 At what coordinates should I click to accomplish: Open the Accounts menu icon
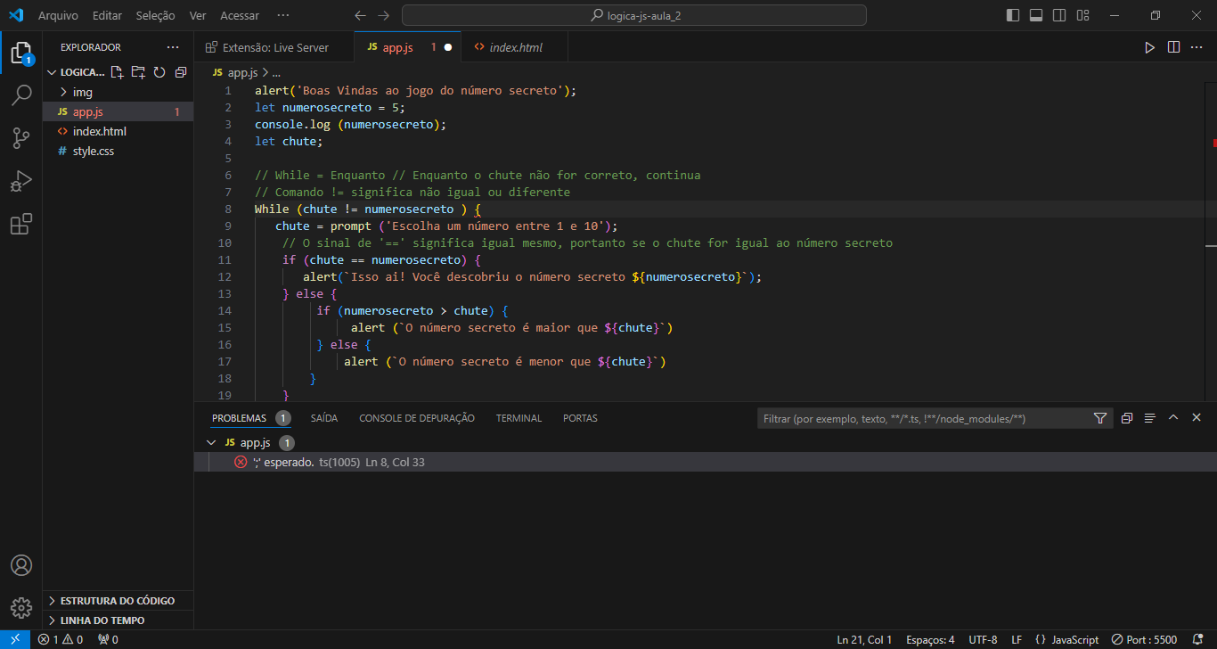[20, 565]
